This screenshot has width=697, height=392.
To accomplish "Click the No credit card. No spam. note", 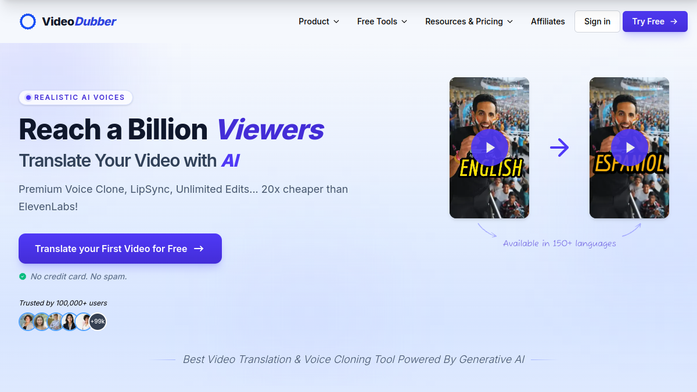I will tap(78, 276).
